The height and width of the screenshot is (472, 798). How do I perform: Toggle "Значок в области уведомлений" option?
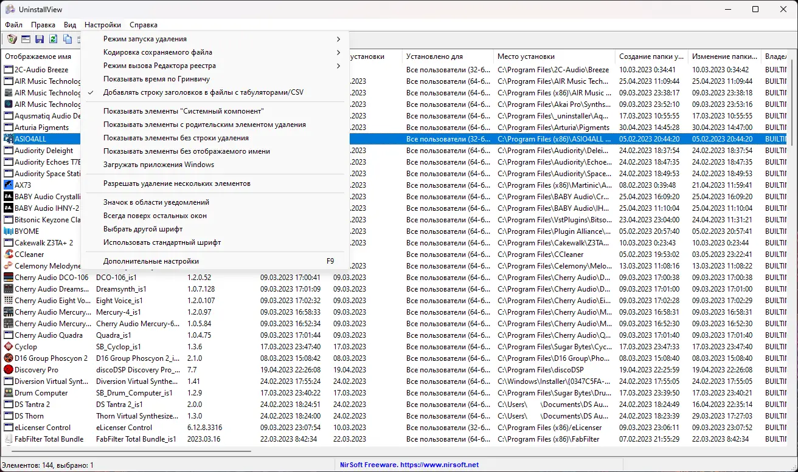tap(215, 202)
